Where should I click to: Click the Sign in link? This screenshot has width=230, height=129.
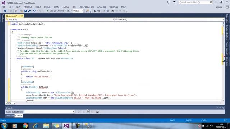point(218,7)
